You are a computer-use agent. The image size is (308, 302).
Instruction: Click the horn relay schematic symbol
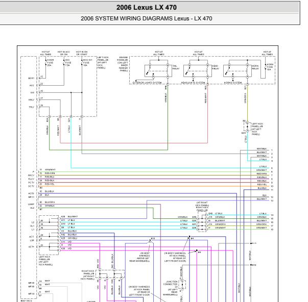[x=238, y=71]
